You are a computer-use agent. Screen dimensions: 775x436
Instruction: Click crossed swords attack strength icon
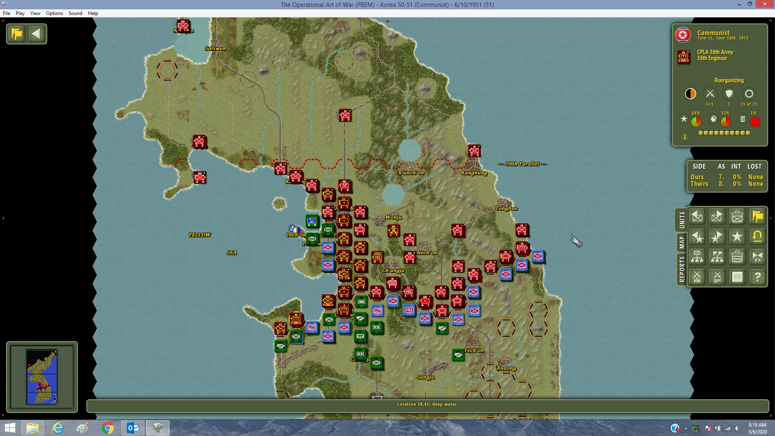[710, 94]
